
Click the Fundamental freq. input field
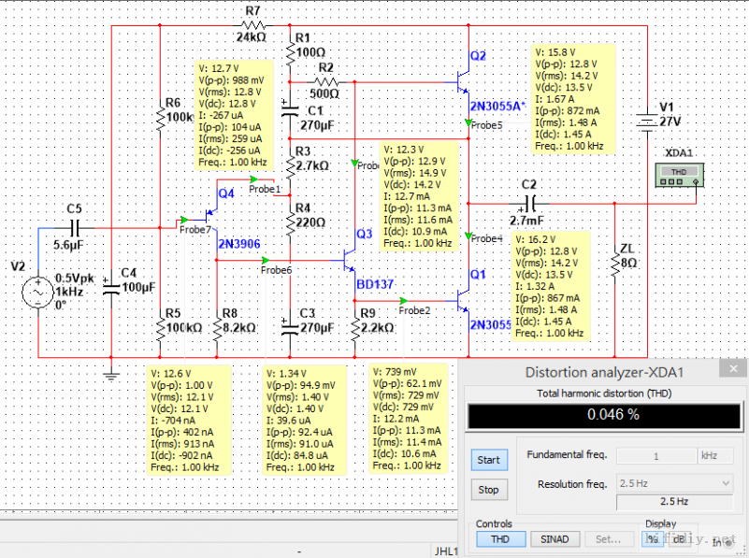[655, 455]
